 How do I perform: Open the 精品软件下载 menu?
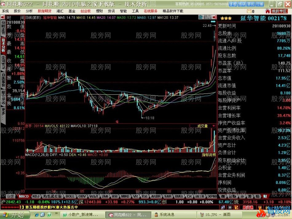(173, 11)
